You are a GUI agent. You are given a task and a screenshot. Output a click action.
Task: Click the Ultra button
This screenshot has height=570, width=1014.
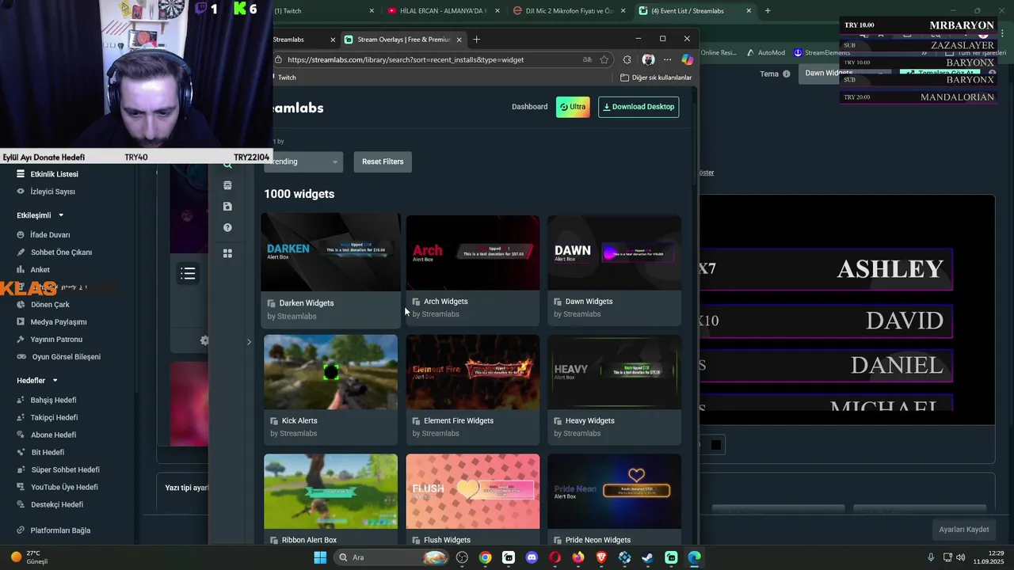[573, 107]
